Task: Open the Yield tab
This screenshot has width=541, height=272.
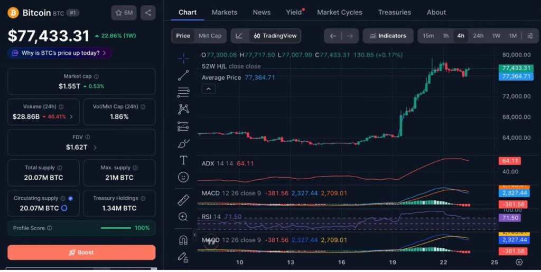Action: click(x=294, y=13)
